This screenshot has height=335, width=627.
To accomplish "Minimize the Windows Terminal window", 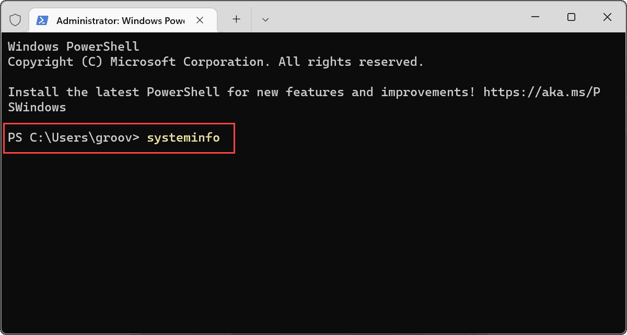I will [x=535, y=17].
